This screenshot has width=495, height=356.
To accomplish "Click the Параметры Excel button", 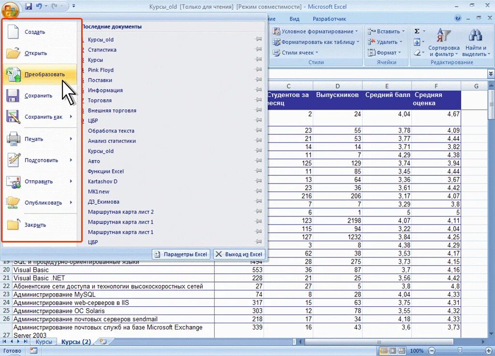I will [181, 254].
